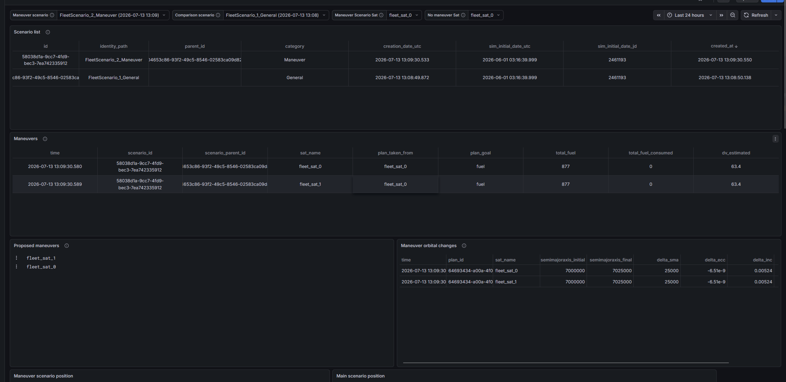The image size is (786, 382).
Task: Zoom out time range
Action: [733, 15]
